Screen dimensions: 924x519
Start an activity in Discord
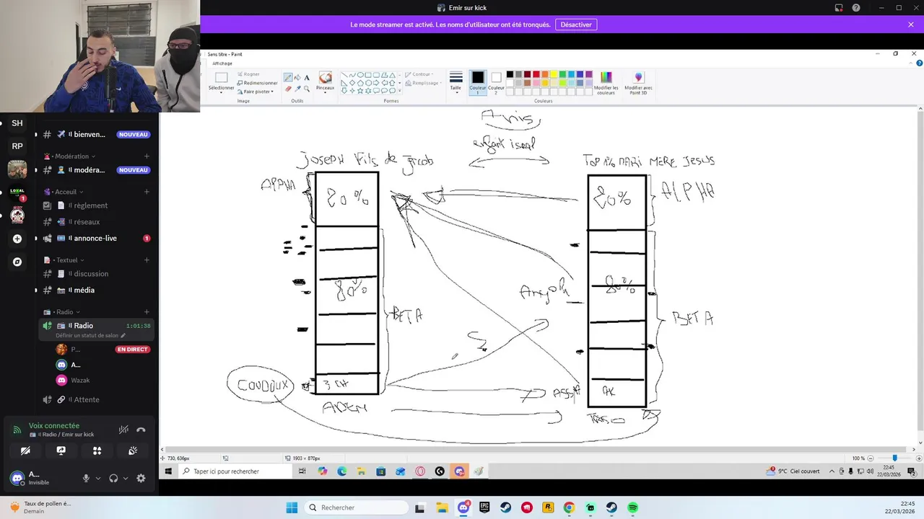pos(97,451)
